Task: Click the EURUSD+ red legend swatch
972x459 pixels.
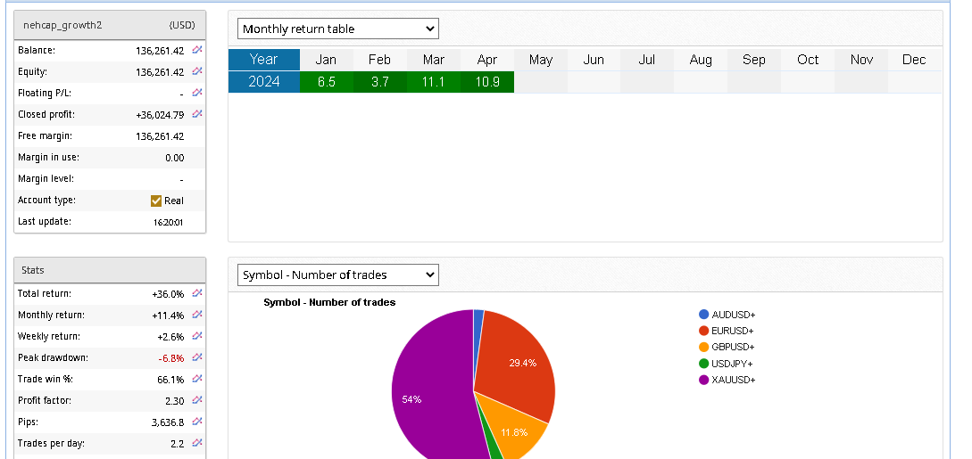Action: tap(704, 331)
